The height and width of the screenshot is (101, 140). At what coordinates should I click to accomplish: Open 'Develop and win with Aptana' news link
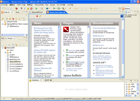pyautogui.click(x=44, y=30)
